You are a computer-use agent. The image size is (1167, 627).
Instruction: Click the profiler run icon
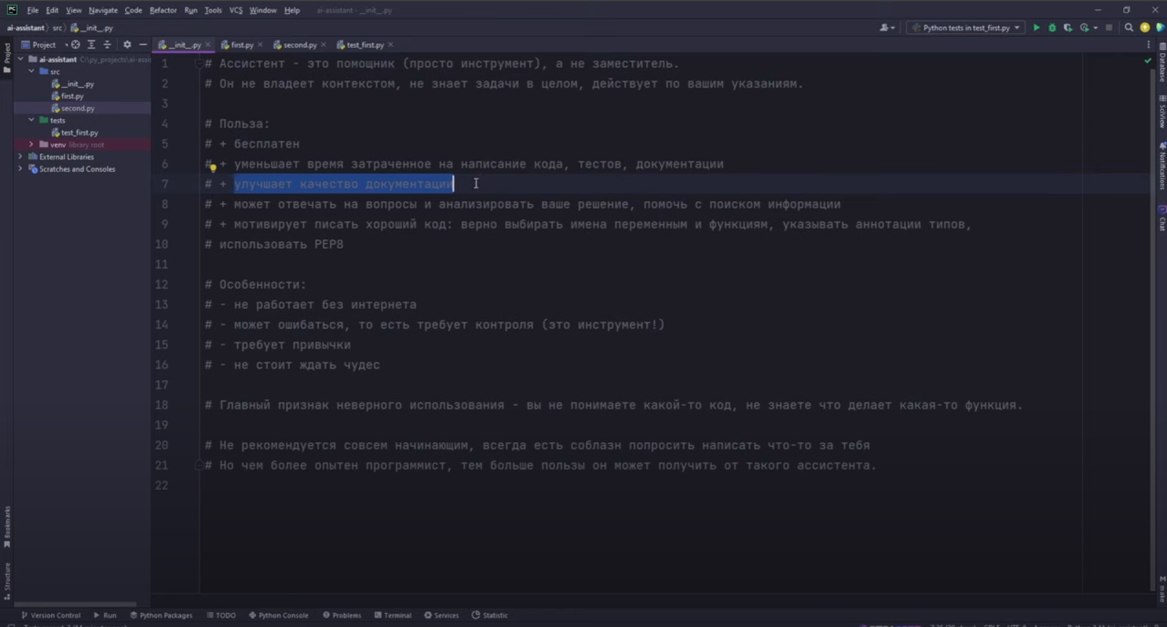(x=1085, y=27)
